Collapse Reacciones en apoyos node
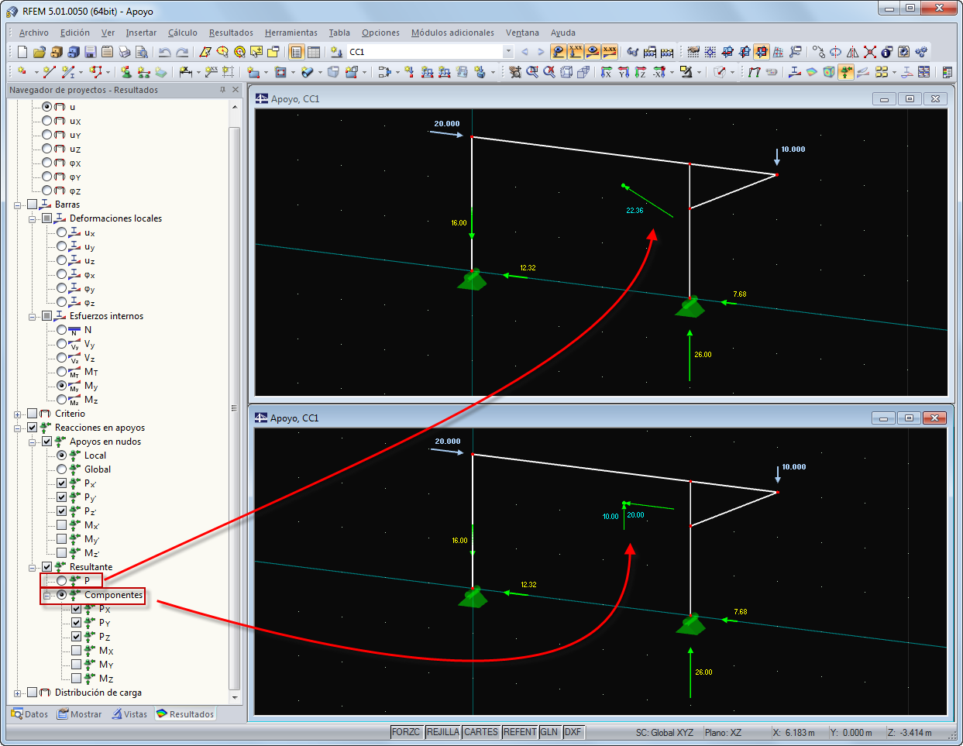Image resolution: width=963 pixels, height=746 pixels. [x=18, y=428]
